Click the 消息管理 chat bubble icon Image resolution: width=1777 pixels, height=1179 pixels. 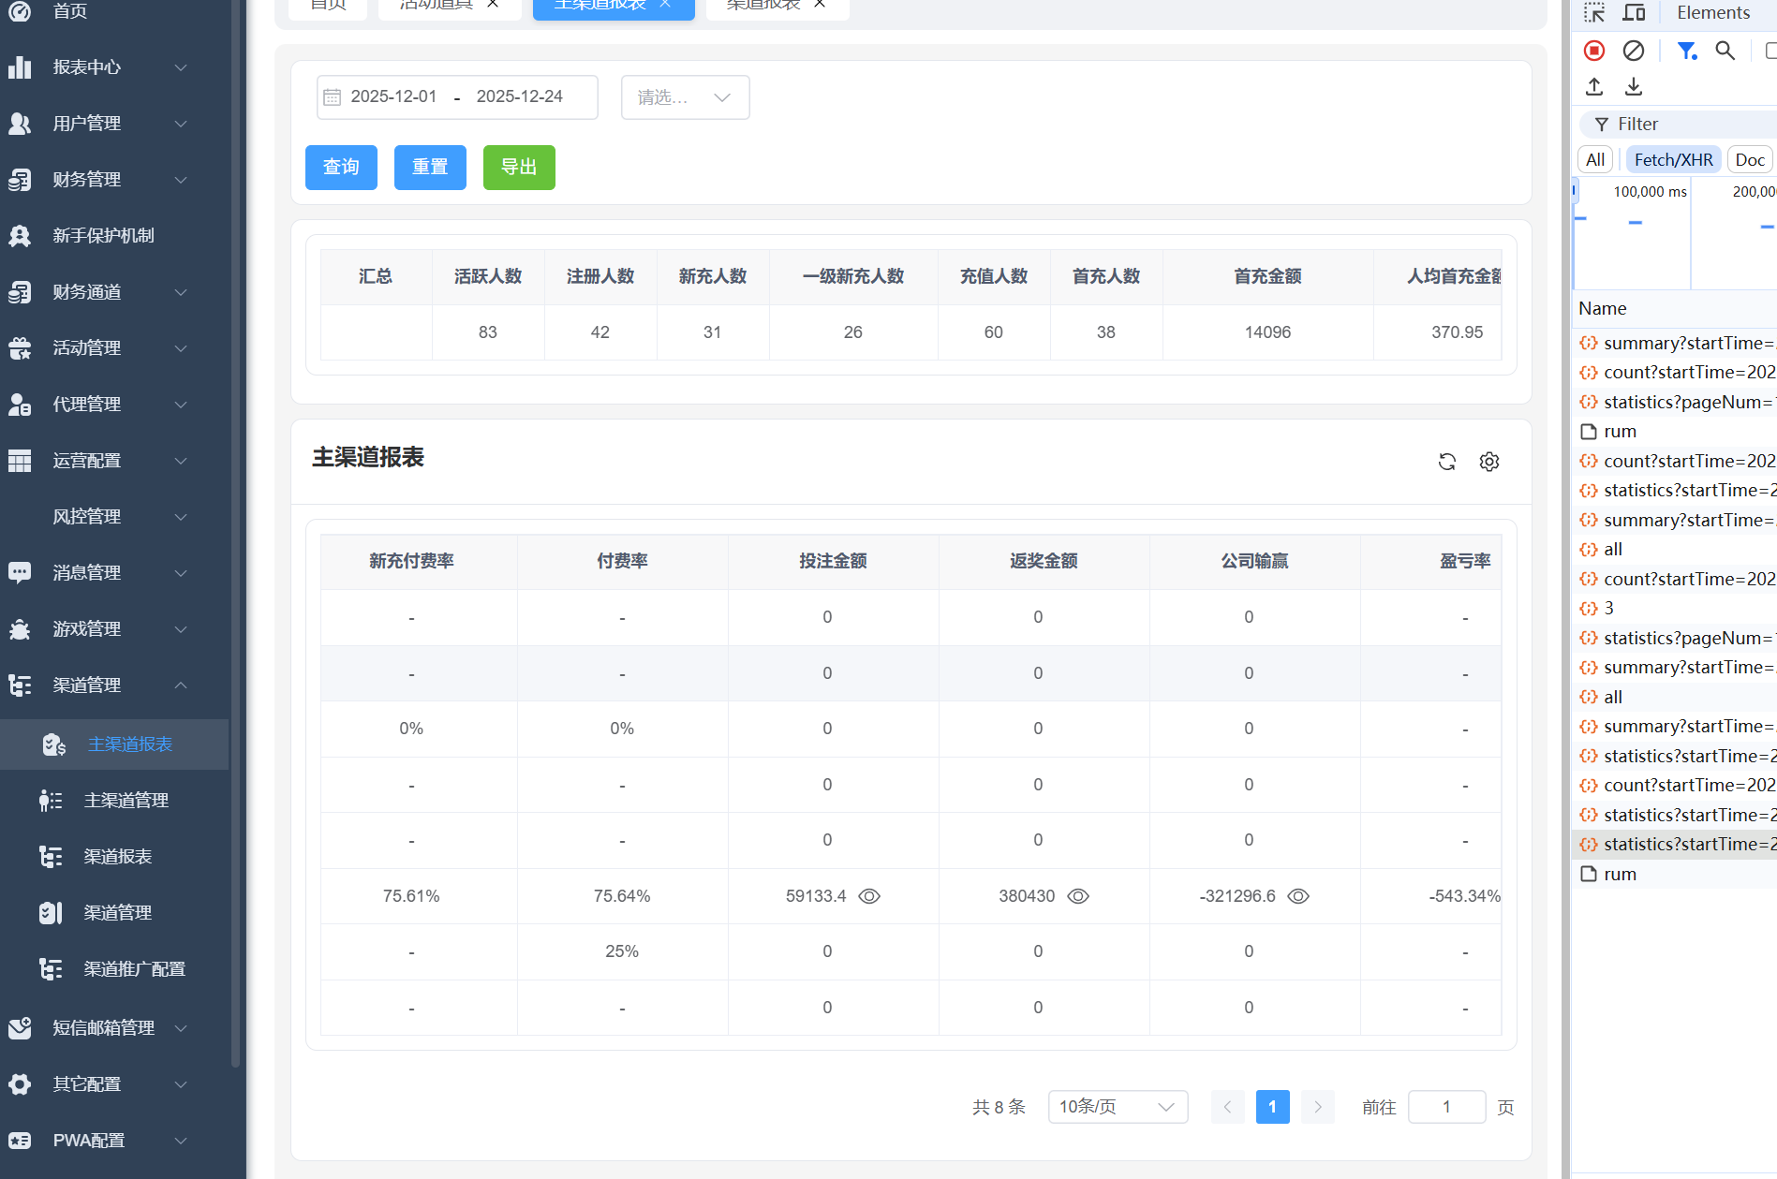coord(20,573)
